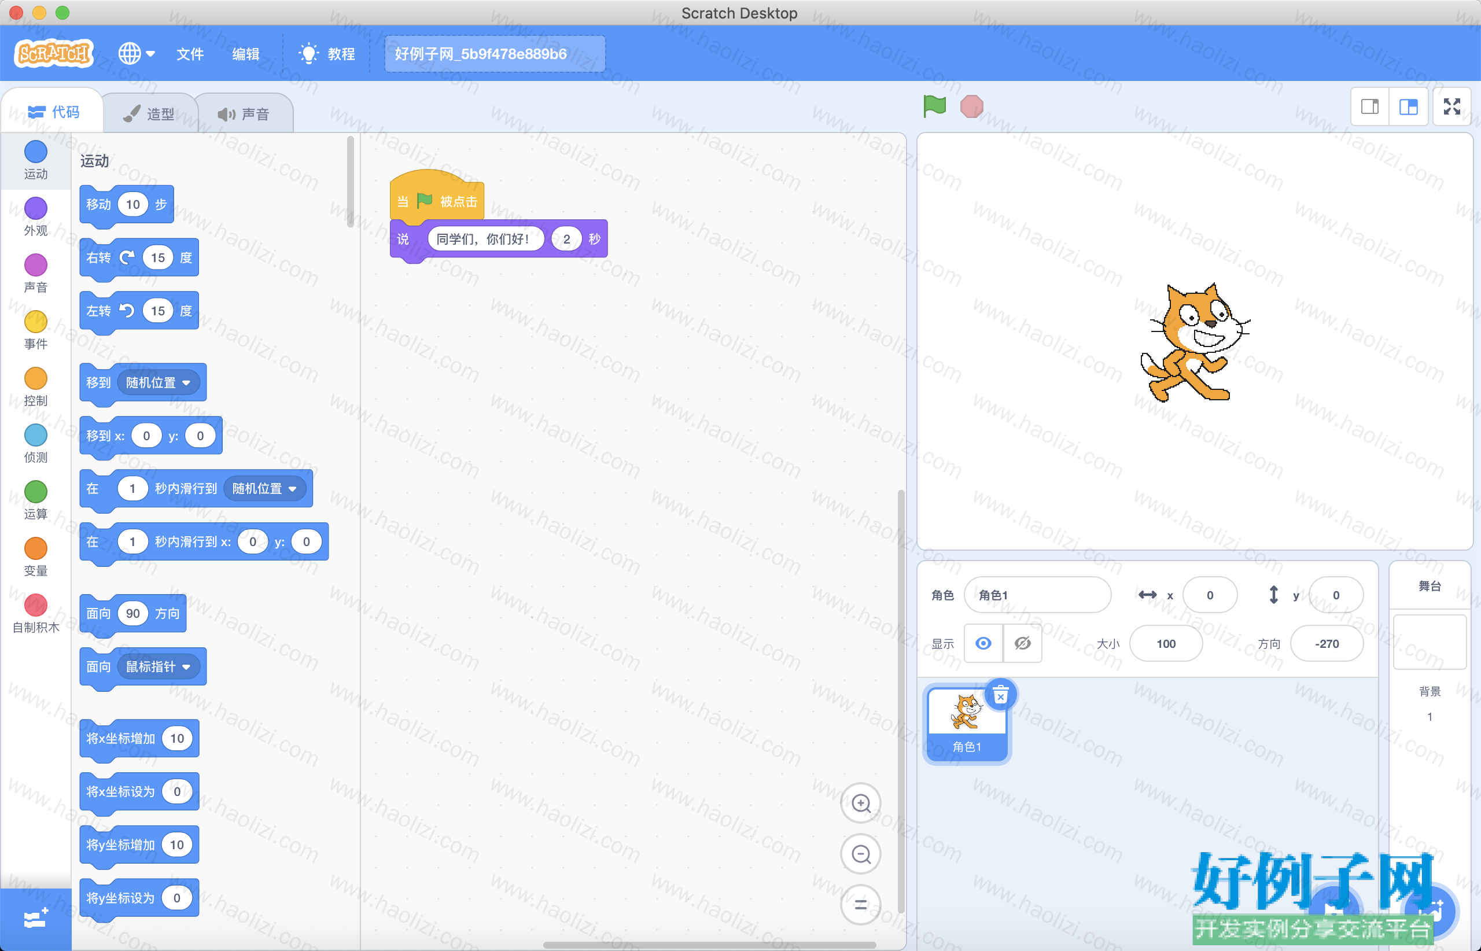Edit the project title field
The width and height of the screenshot is (1481, 951).
(495, 54)
